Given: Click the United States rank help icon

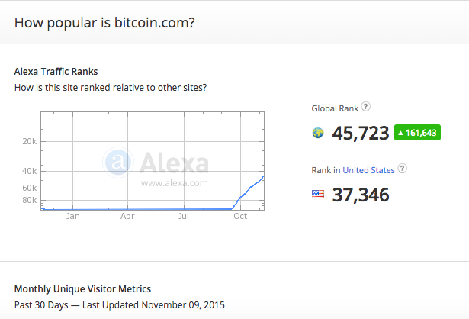Looking at the screenshot, I should (x=403, y=169).
